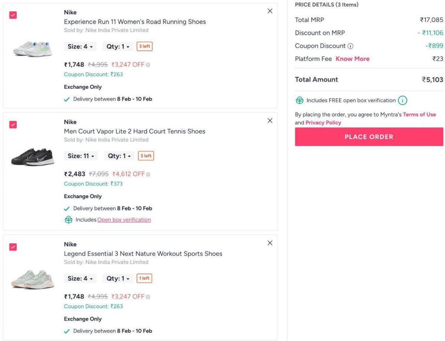Open Qty dropdown for Legend Essential 3
The image size is (445, 341).
(x=118, y=279)
